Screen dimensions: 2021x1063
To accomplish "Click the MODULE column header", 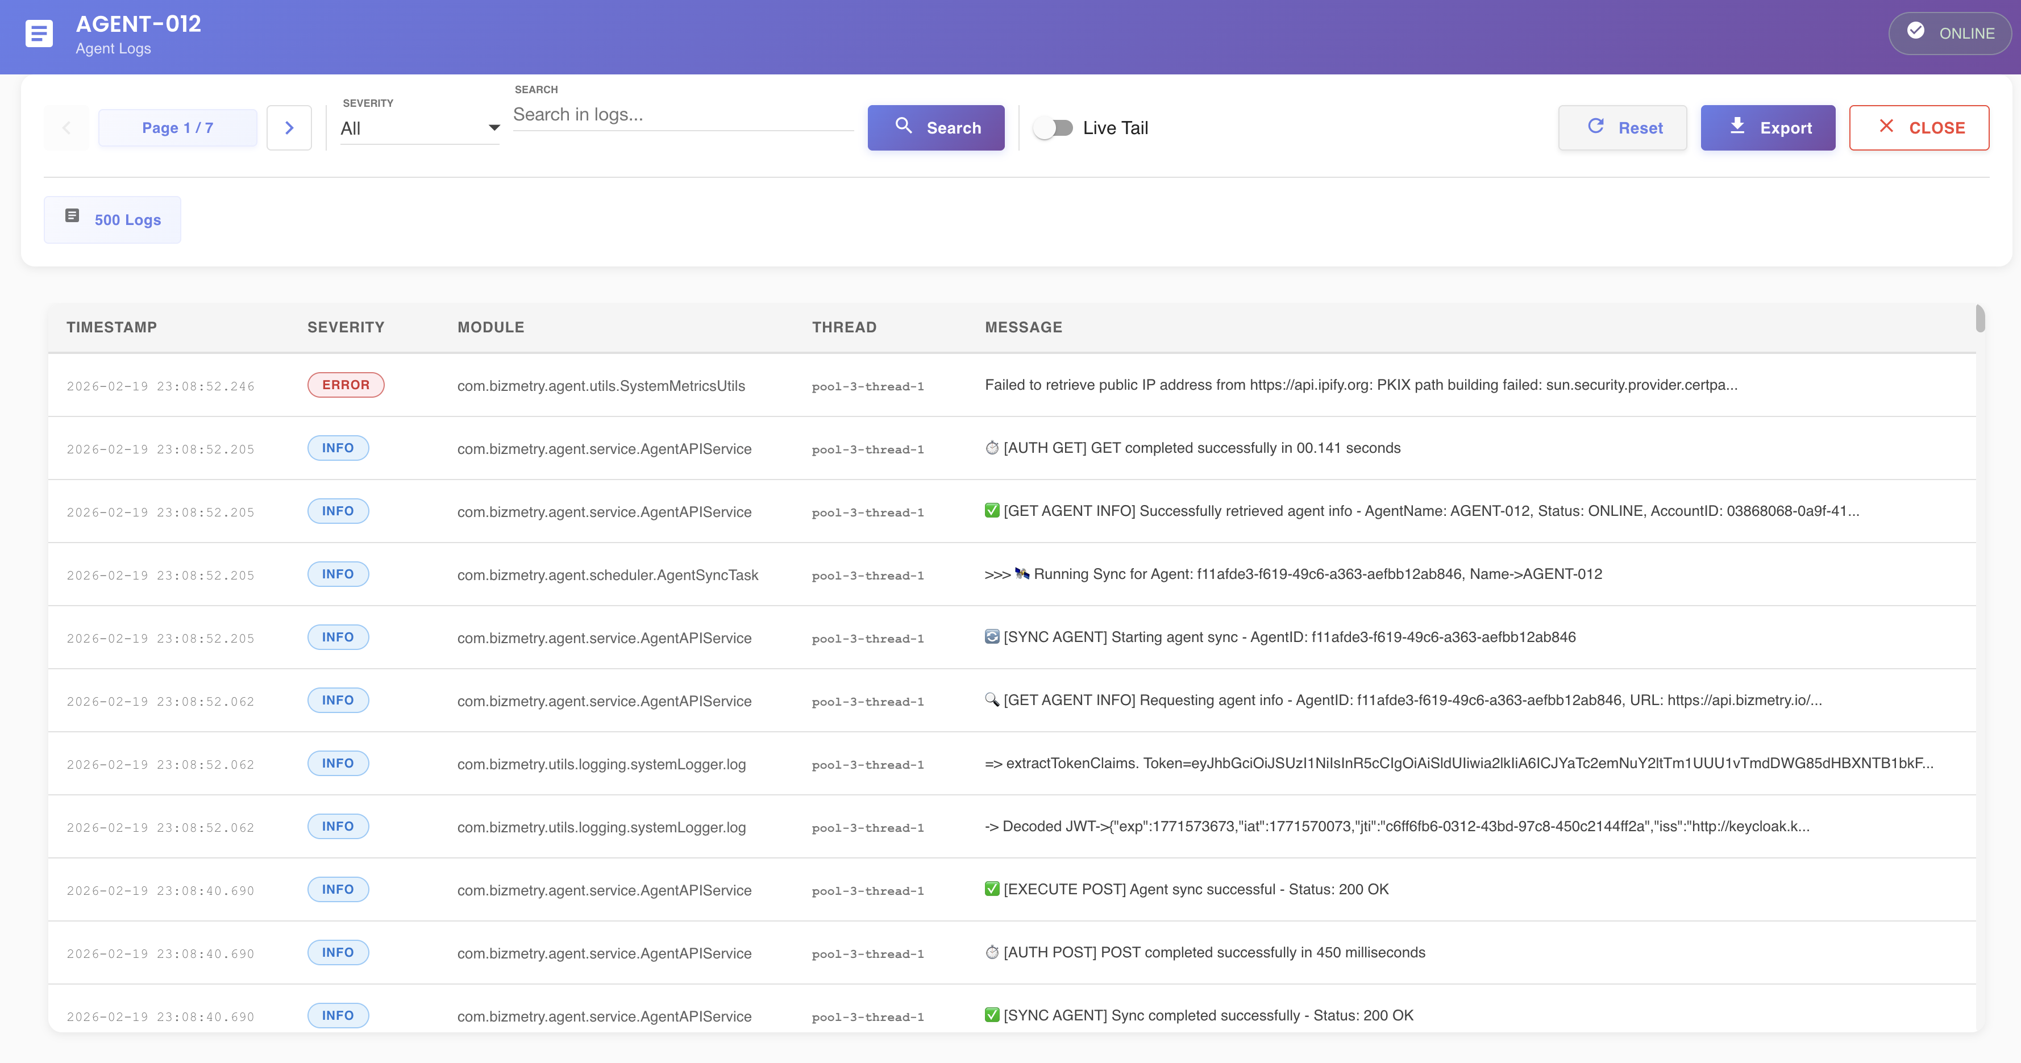I will click(x=490, y=327).
